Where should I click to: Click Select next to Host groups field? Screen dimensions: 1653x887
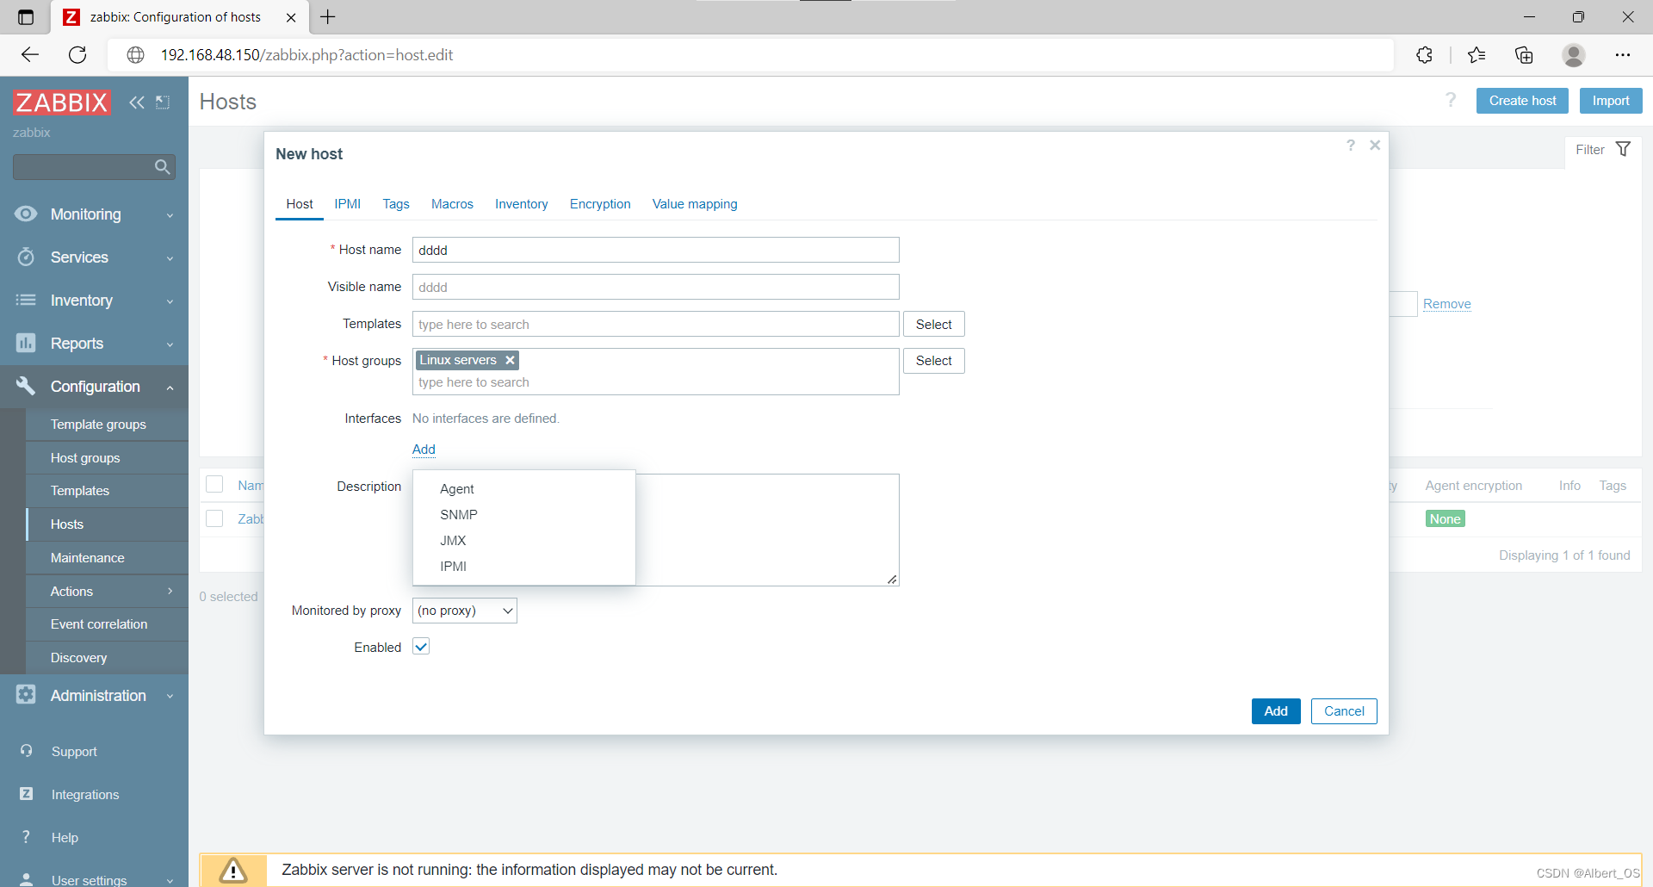[x=934, y=361]
